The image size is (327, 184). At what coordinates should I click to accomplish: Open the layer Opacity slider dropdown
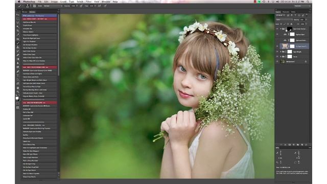(306, 19)
